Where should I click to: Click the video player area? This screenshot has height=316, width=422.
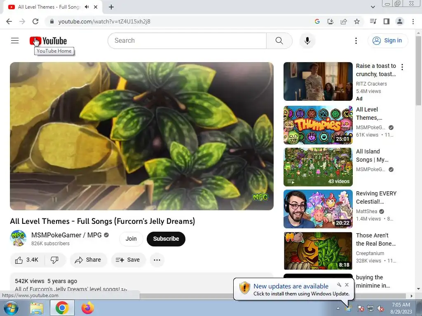click(142, 136)
